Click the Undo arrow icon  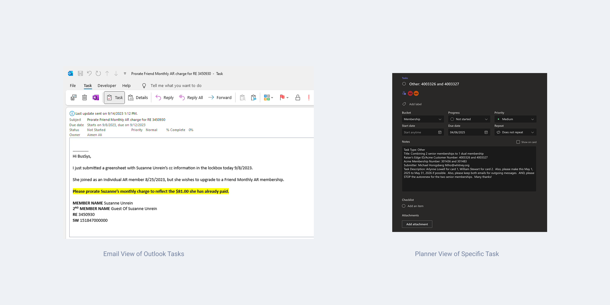89,73
